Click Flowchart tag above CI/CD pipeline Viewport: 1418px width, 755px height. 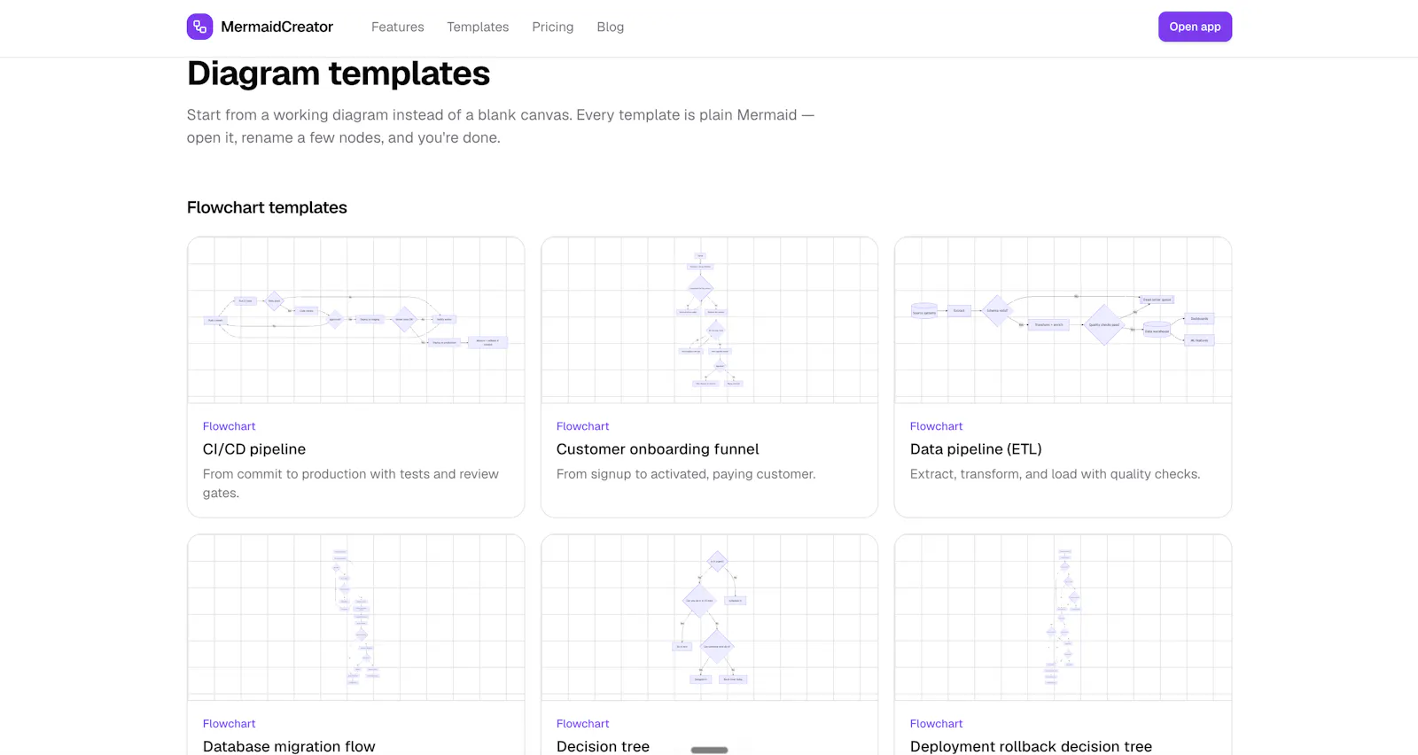[x=229, y=426]
